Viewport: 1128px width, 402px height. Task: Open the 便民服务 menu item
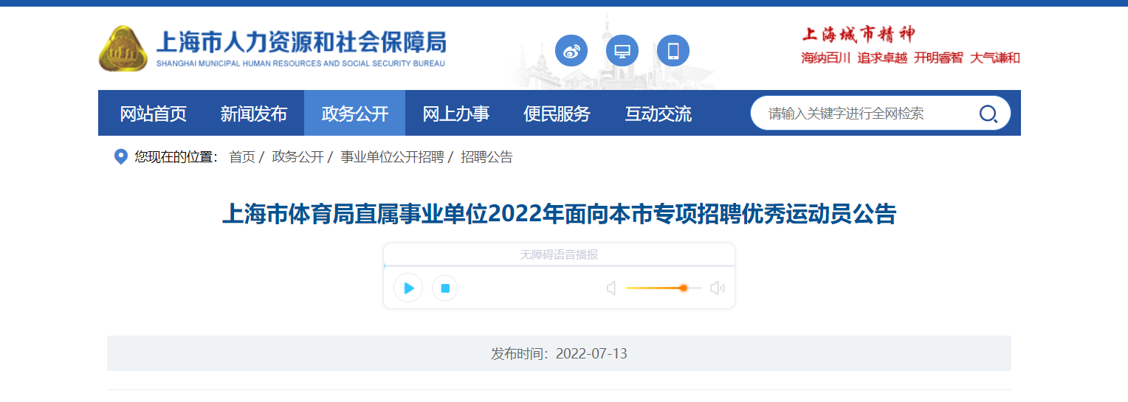tap(557, 114)
